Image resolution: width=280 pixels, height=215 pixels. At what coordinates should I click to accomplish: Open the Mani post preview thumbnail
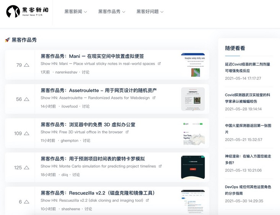pyautogui.click(x=193, y=65)
